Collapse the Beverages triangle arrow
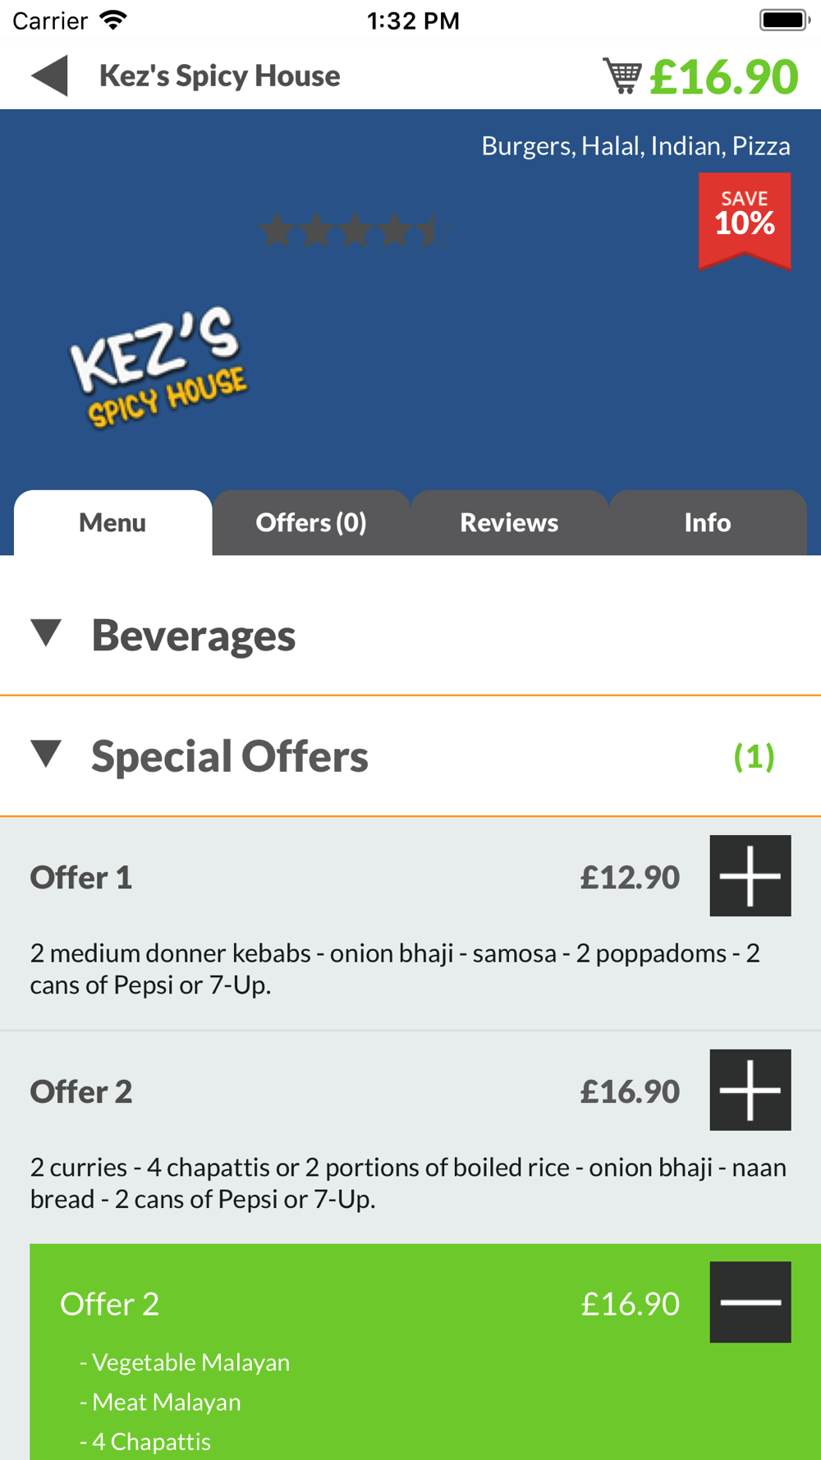821x1460 pixels. click(46, 633)
